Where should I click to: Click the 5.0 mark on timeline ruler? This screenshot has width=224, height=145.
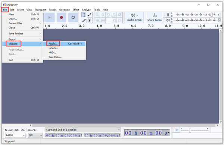pos(116,26)
